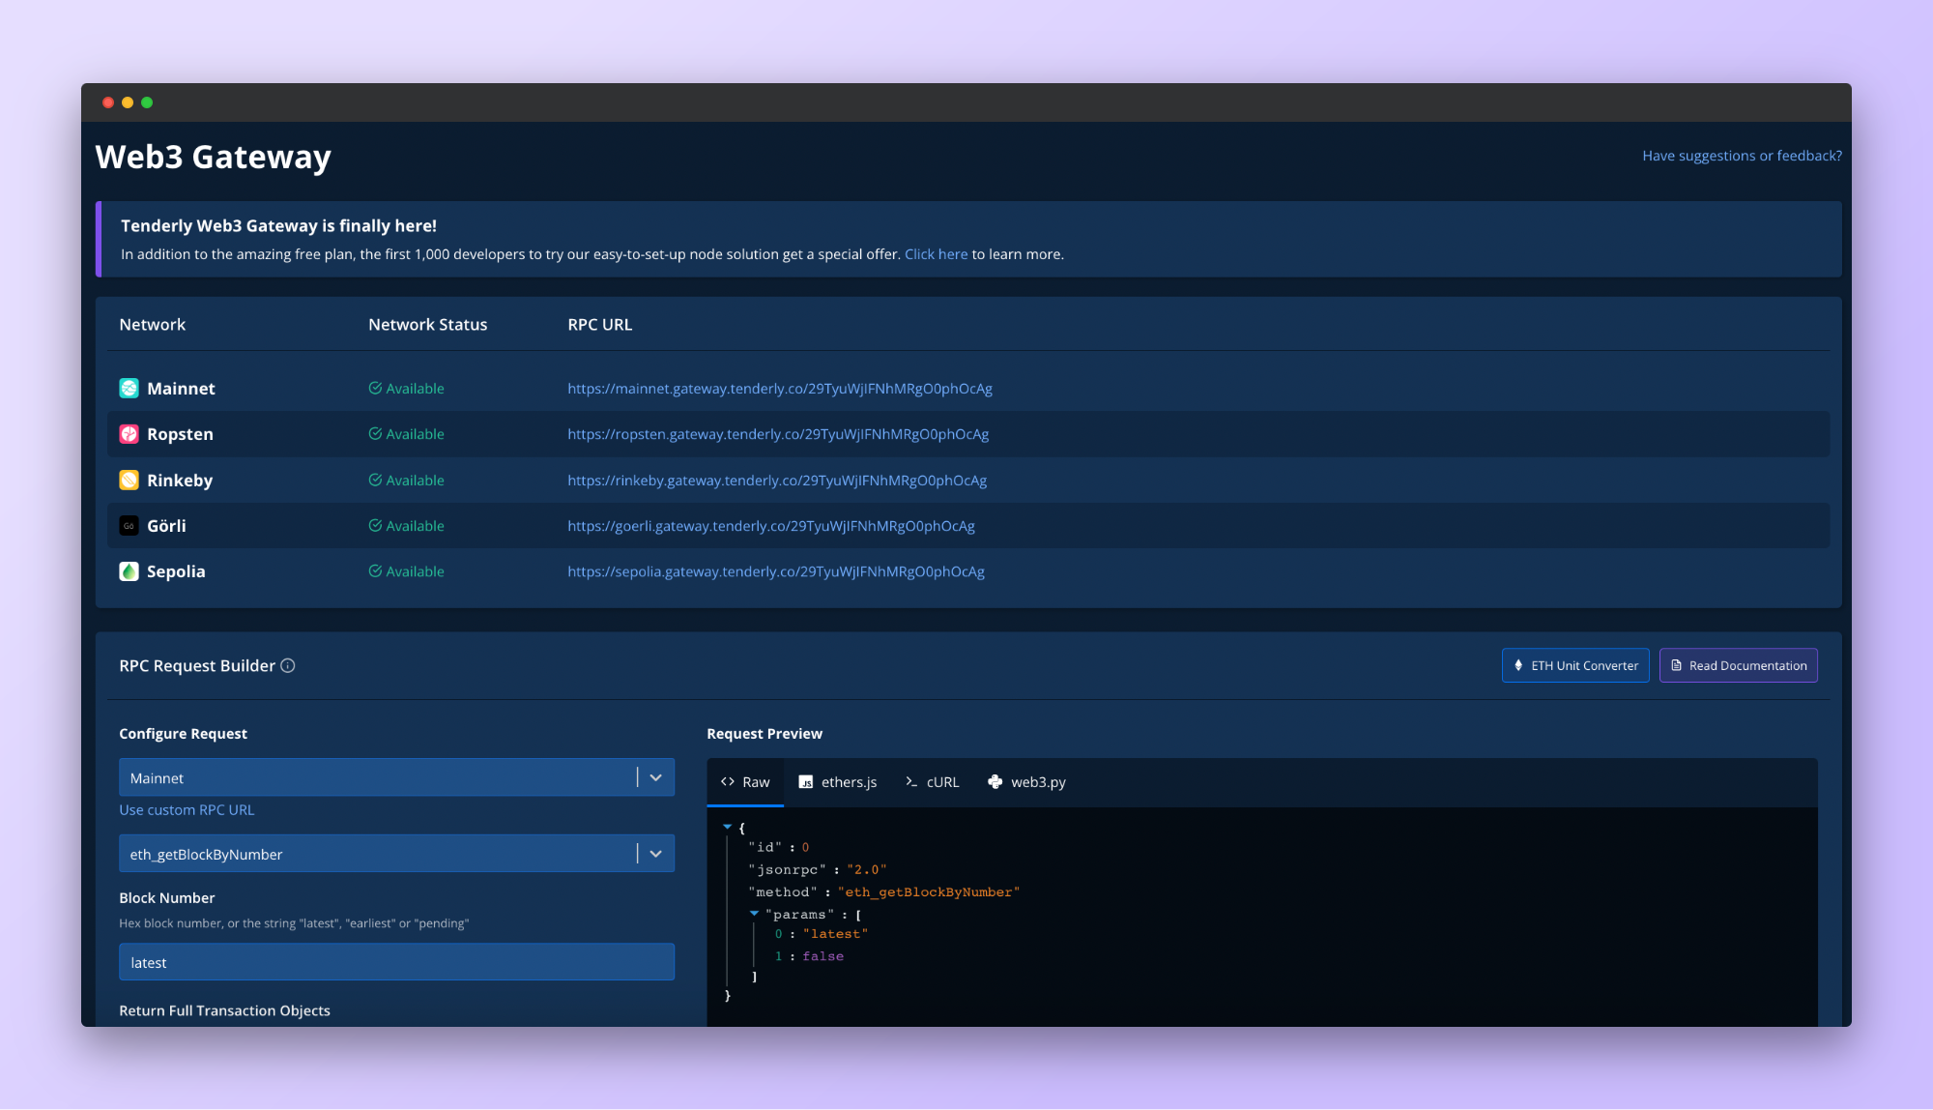This screenshot has width=1933, height=1110.
Task: Click the Block Number input field
Action: [396, 963]
